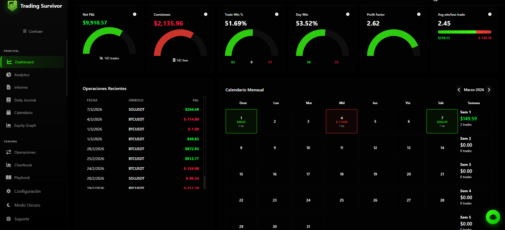Click the 142 fees label

coord(180,60)
